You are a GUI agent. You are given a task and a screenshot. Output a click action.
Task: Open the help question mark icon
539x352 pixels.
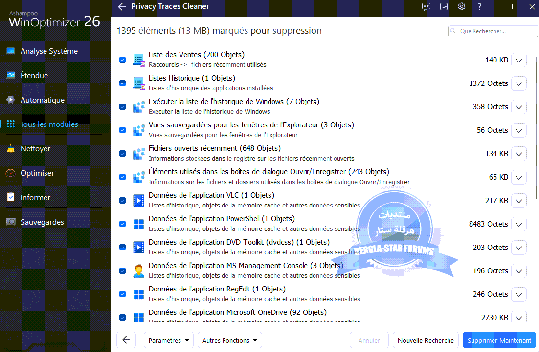click(479, 6)
